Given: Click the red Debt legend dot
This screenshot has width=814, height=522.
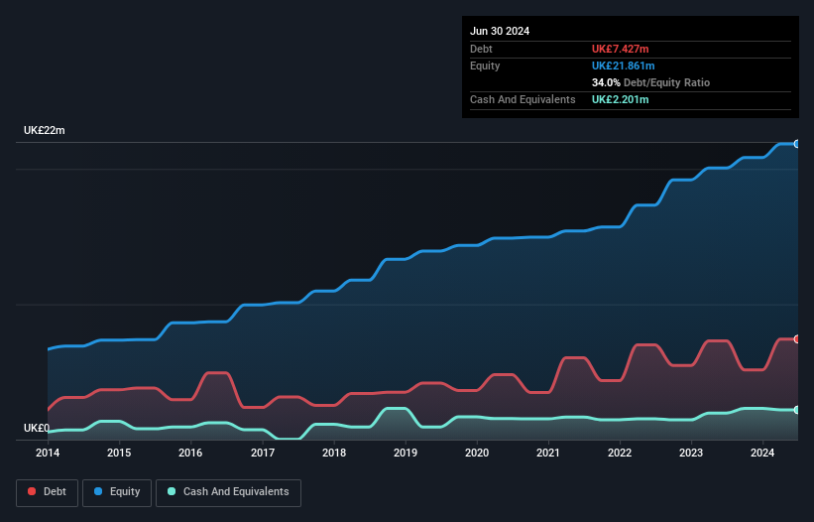Looking at the screenshot, I should click(x=32, y=491).
